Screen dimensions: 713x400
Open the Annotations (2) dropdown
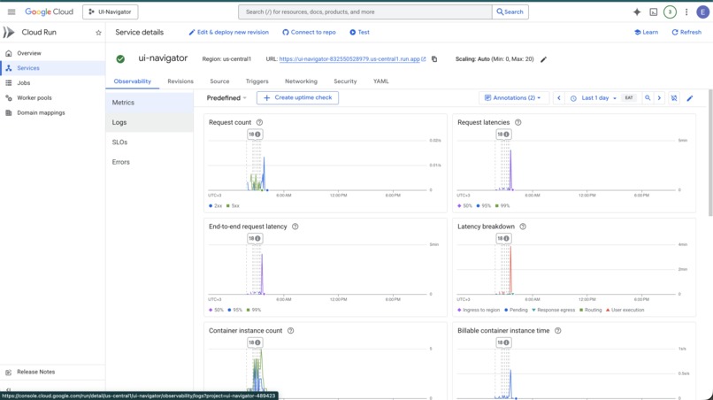point(513,98)
